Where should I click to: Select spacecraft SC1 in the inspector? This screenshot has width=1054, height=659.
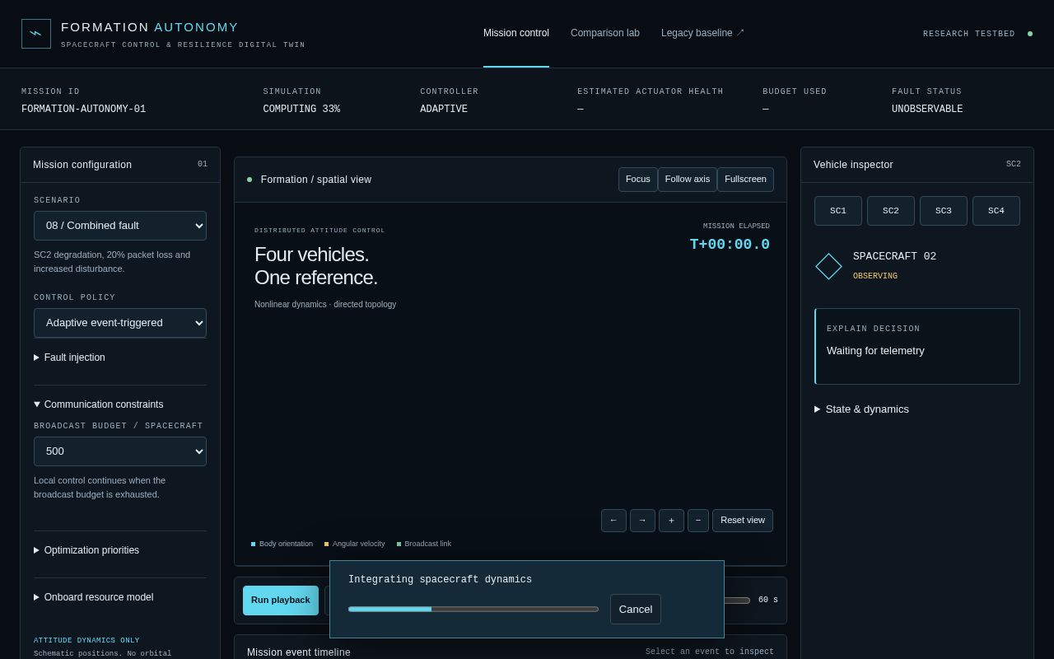838,211
